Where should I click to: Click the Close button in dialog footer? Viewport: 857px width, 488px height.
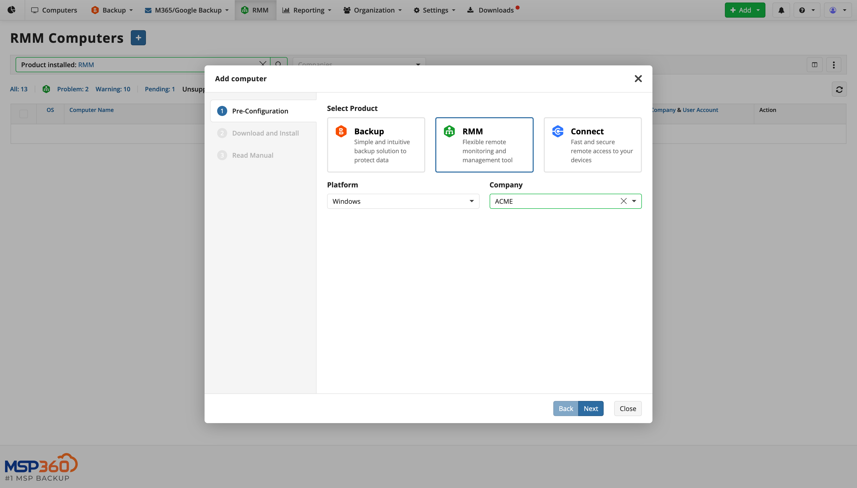coord(628,409)
